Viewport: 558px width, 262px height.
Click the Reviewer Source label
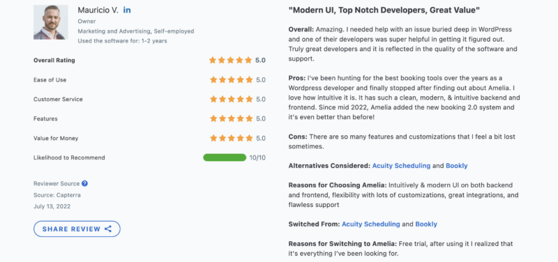[56, 184]
